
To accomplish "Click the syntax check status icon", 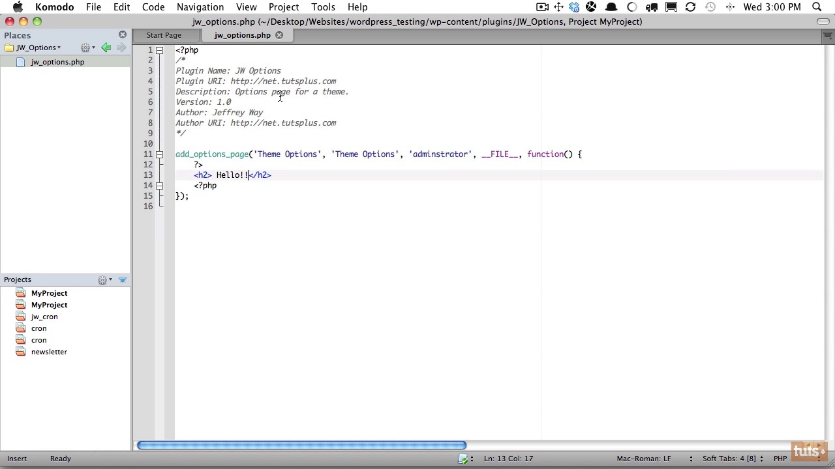I will click(x=464, y=459).
